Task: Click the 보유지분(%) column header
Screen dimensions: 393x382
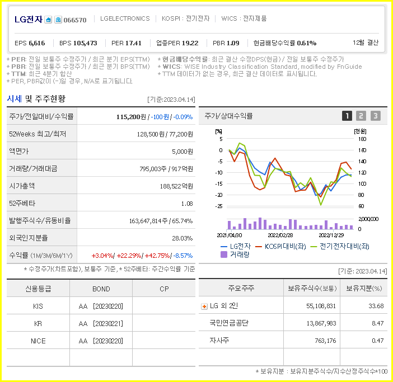Action: [x=364, y=289]
